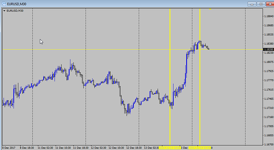Click the 12 Dec 02:30 time label
The image size is (274, 150).
pyautogui.click(x=98, y=148)
